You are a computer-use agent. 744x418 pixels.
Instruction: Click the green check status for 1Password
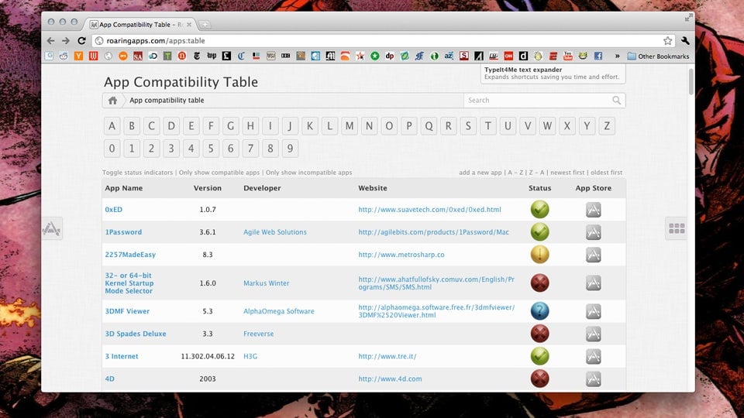point(540,232)
